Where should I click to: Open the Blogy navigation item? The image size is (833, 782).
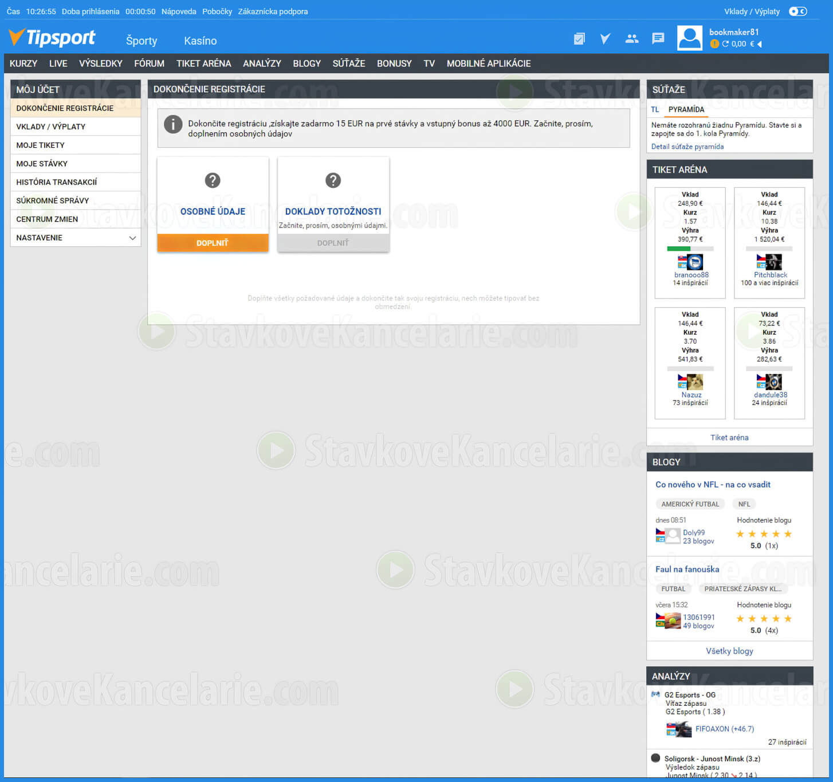307,64
